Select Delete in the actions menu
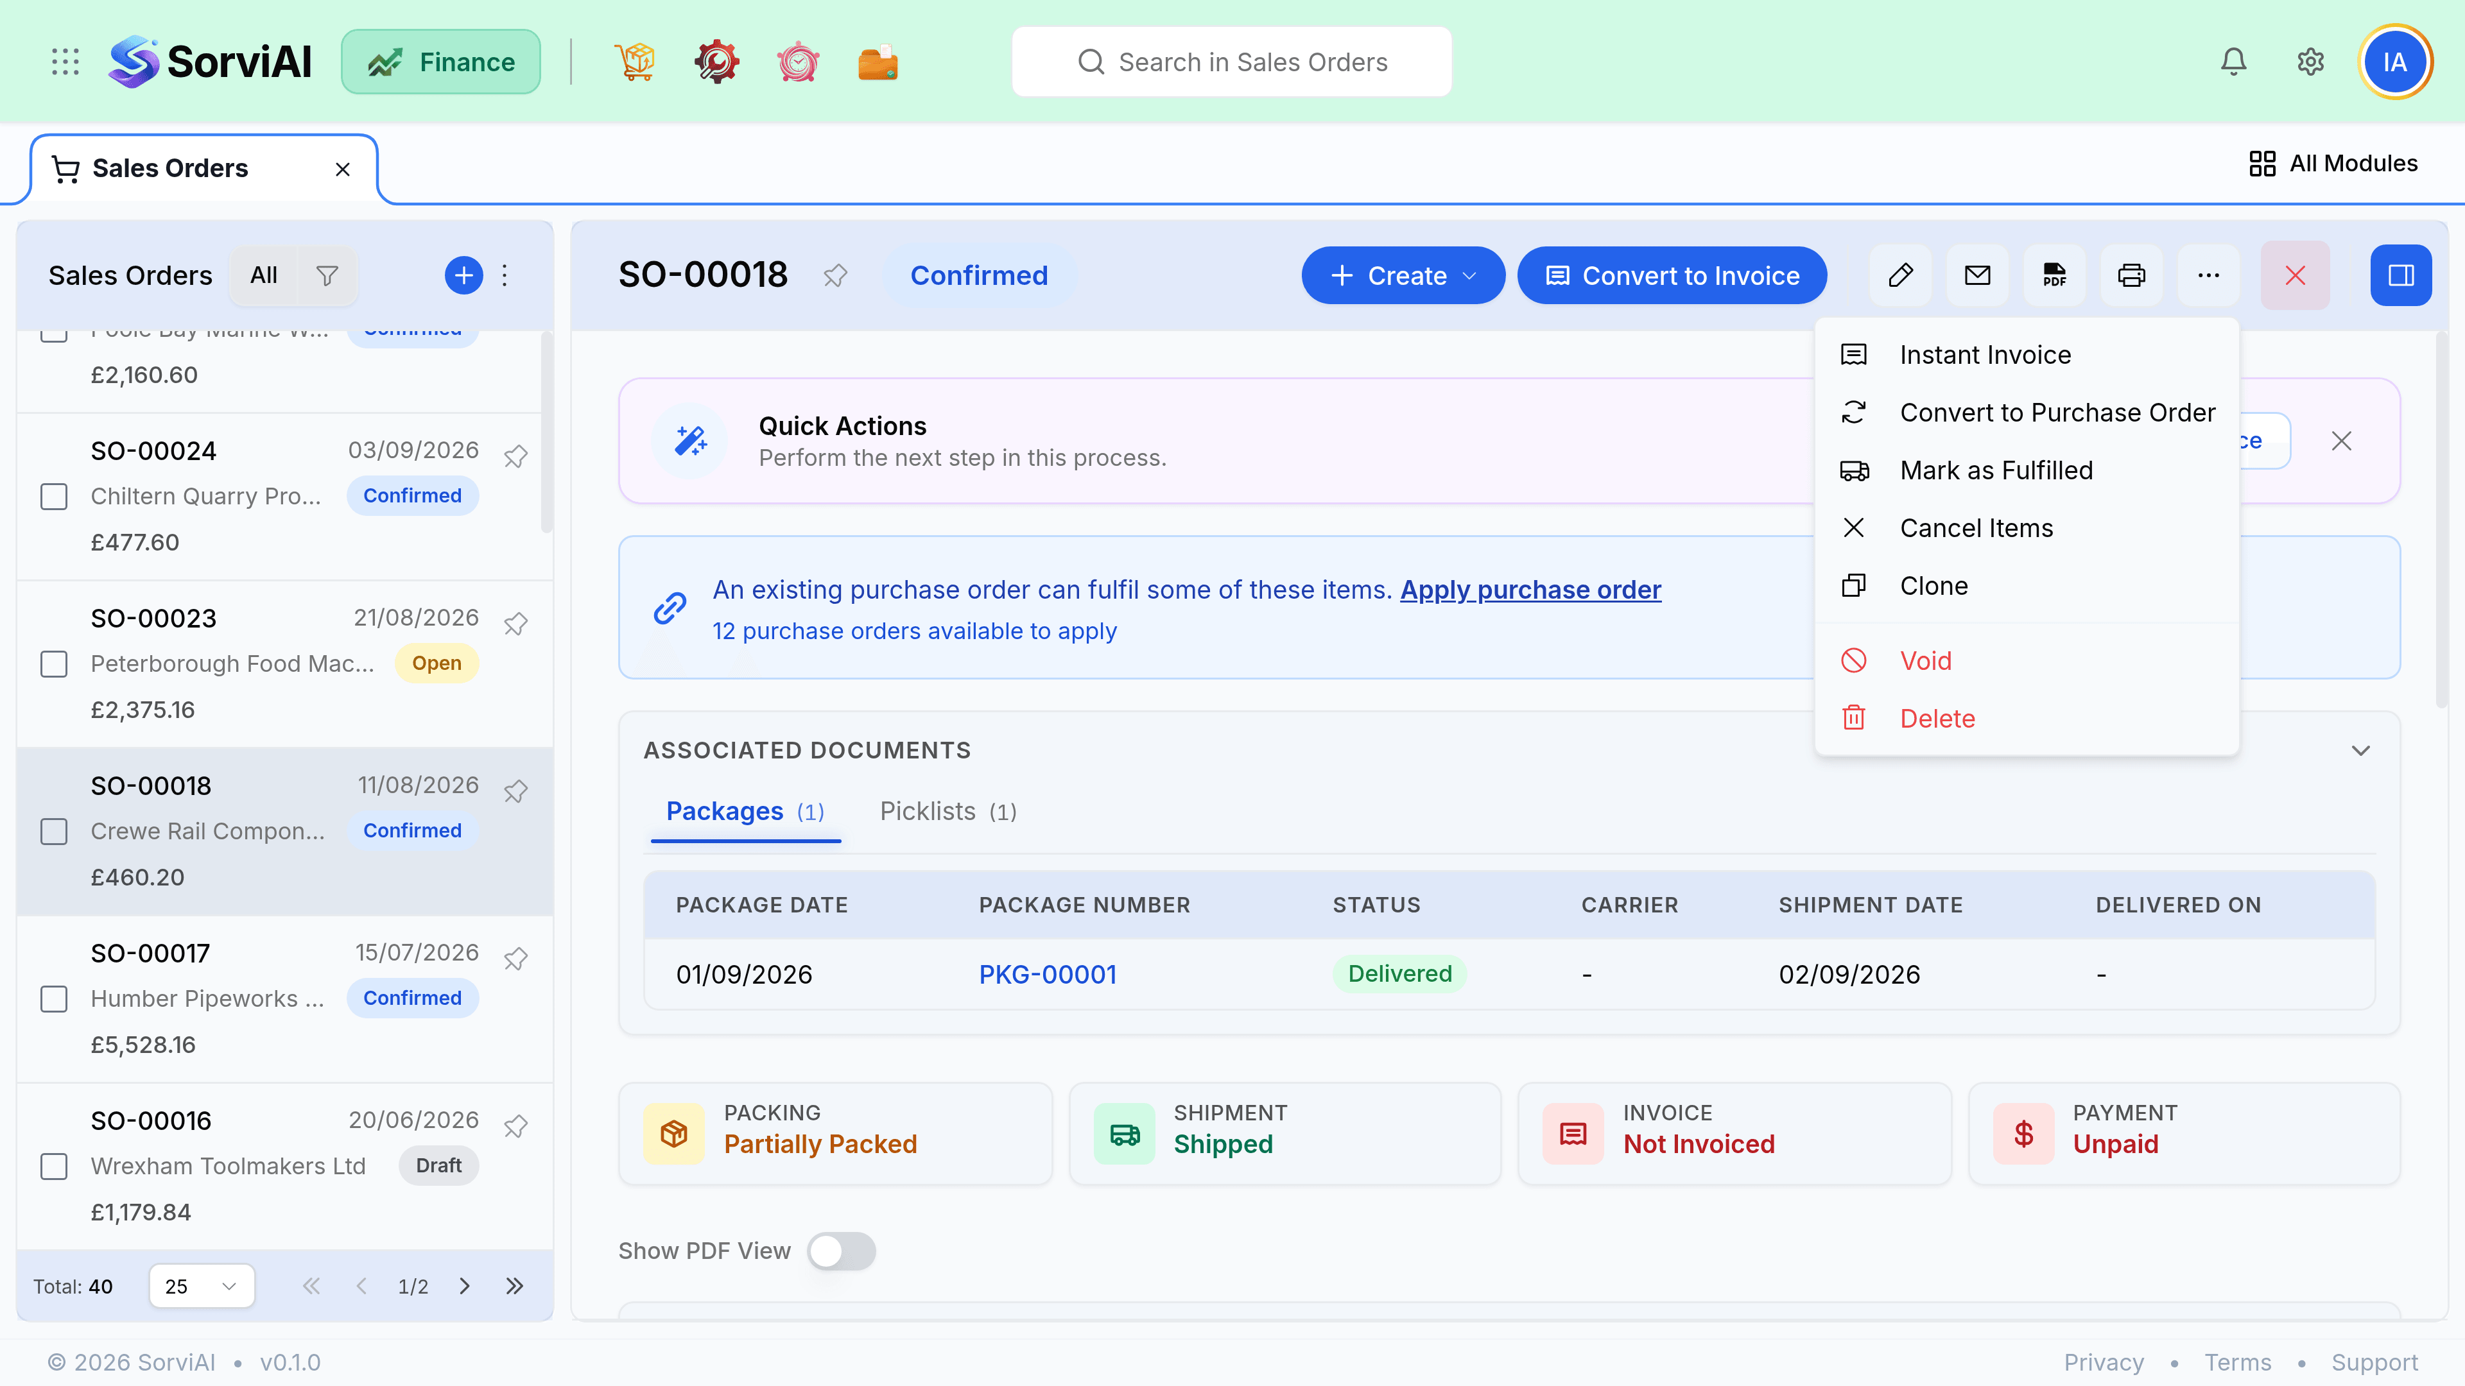Screen dimensions: 2465x1386 pyautogui.click(x=2026, y=719)
